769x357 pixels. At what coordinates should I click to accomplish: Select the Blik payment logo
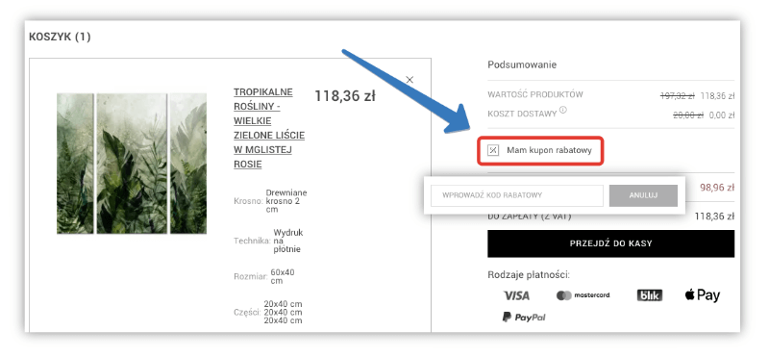[x=650, y=295]
